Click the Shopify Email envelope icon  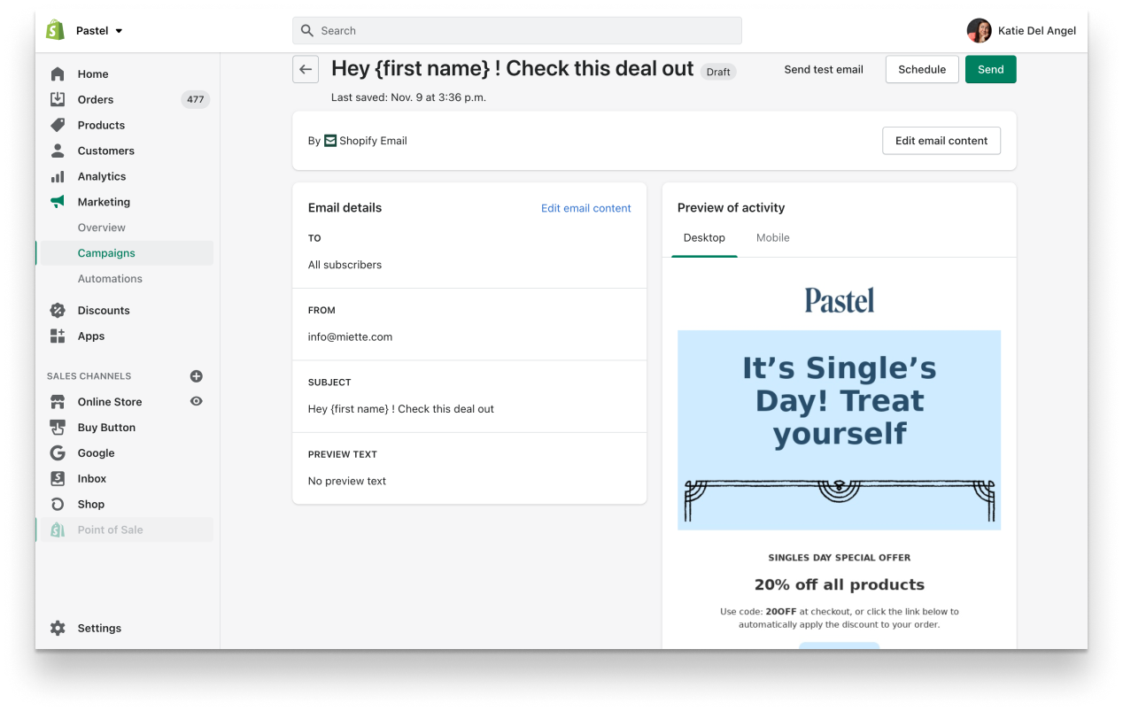(330, 141)
